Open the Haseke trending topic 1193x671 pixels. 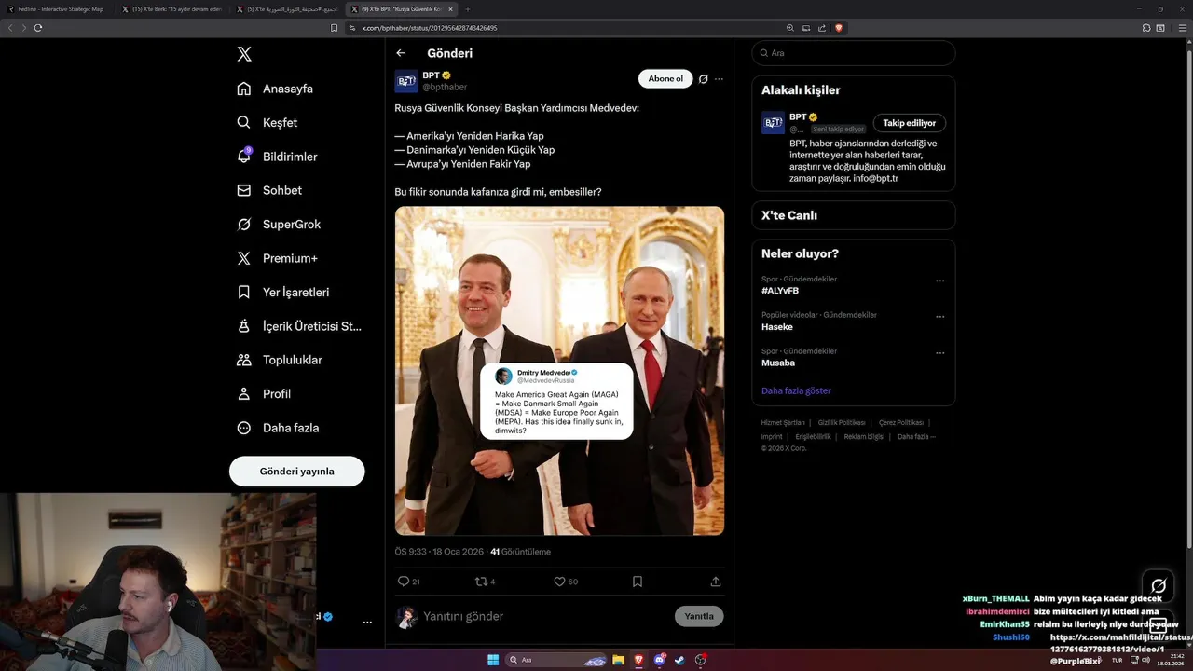777,327
